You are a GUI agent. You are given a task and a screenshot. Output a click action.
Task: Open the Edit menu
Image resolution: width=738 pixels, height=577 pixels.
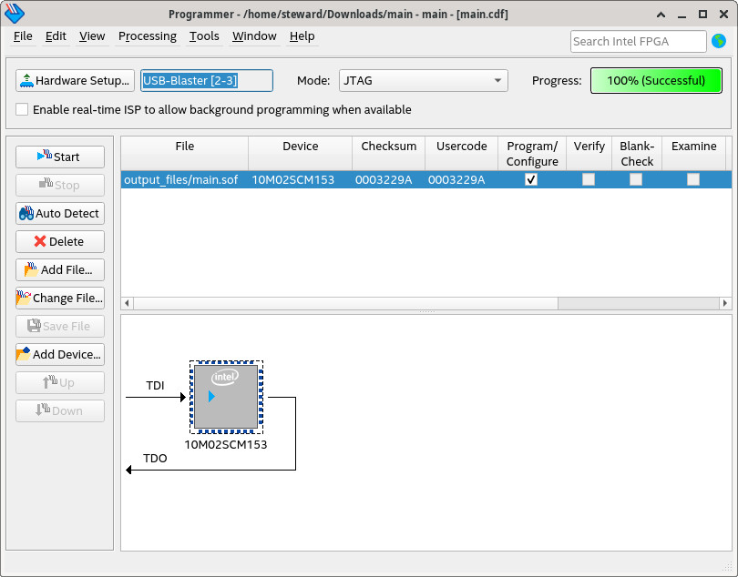point(56,36)
